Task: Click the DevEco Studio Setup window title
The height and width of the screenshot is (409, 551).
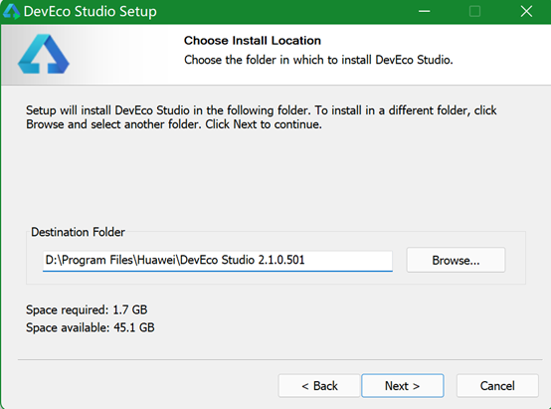Action: 90,12
